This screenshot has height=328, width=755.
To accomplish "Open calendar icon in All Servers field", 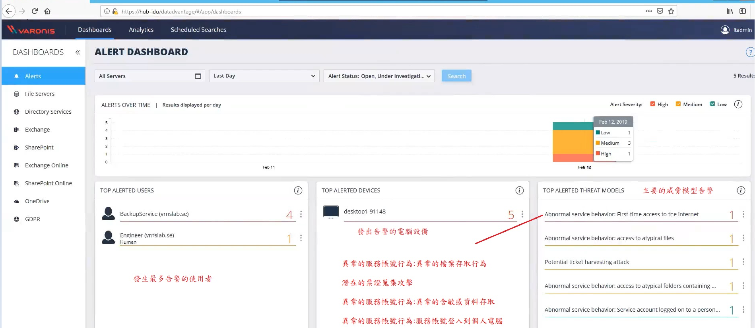I will [x=198, y=76].
